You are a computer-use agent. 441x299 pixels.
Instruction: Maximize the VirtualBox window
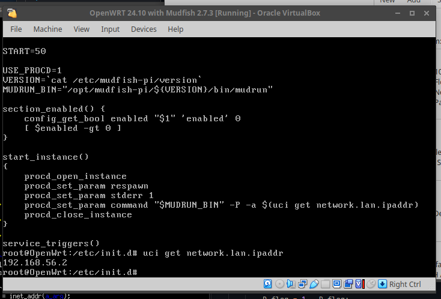pyautogui.click(x=412, y=13)
